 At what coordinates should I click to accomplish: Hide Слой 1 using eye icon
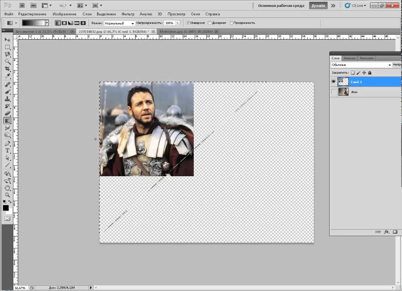pos(334,82)
